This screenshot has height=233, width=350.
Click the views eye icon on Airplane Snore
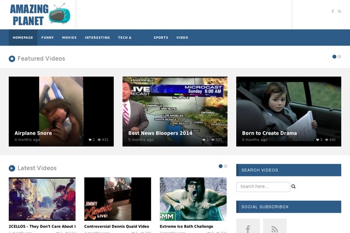tap(99, 140)
